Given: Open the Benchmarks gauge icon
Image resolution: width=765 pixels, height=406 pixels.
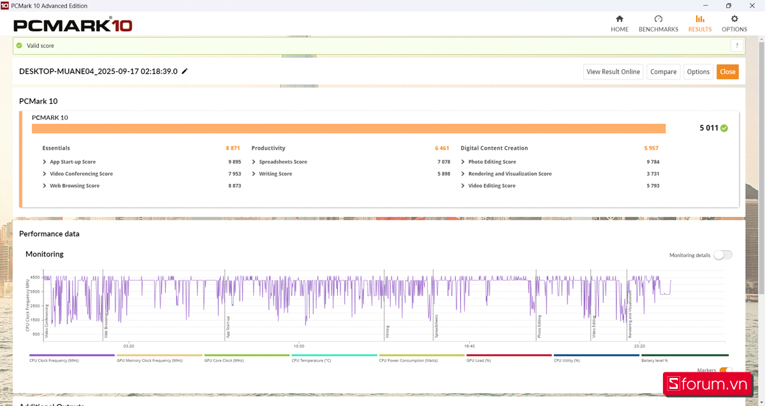Looking at the screenshot, I should (659, 19).
